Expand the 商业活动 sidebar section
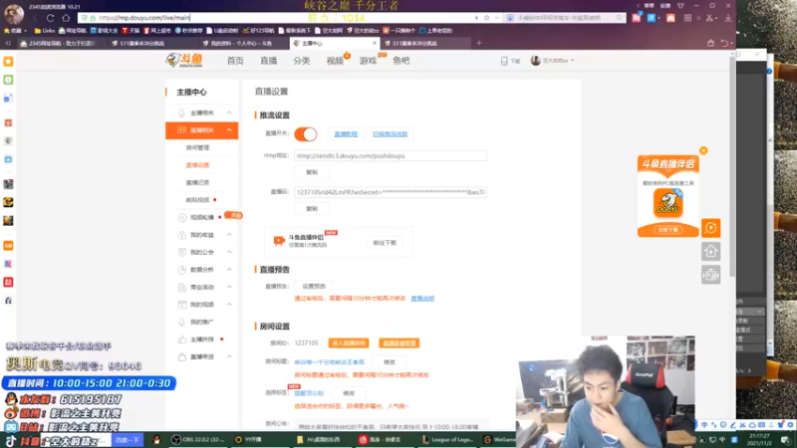This screenshot has height=448, width=797. pyautogui.click(x=229, y=287)
